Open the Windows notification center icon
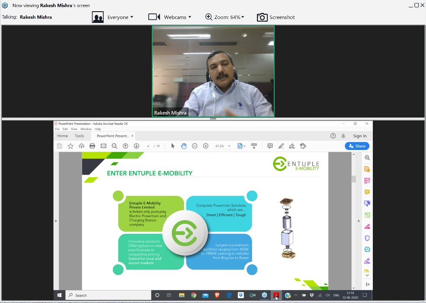Viewport: 426px width, 303px height. click(365, 295)
